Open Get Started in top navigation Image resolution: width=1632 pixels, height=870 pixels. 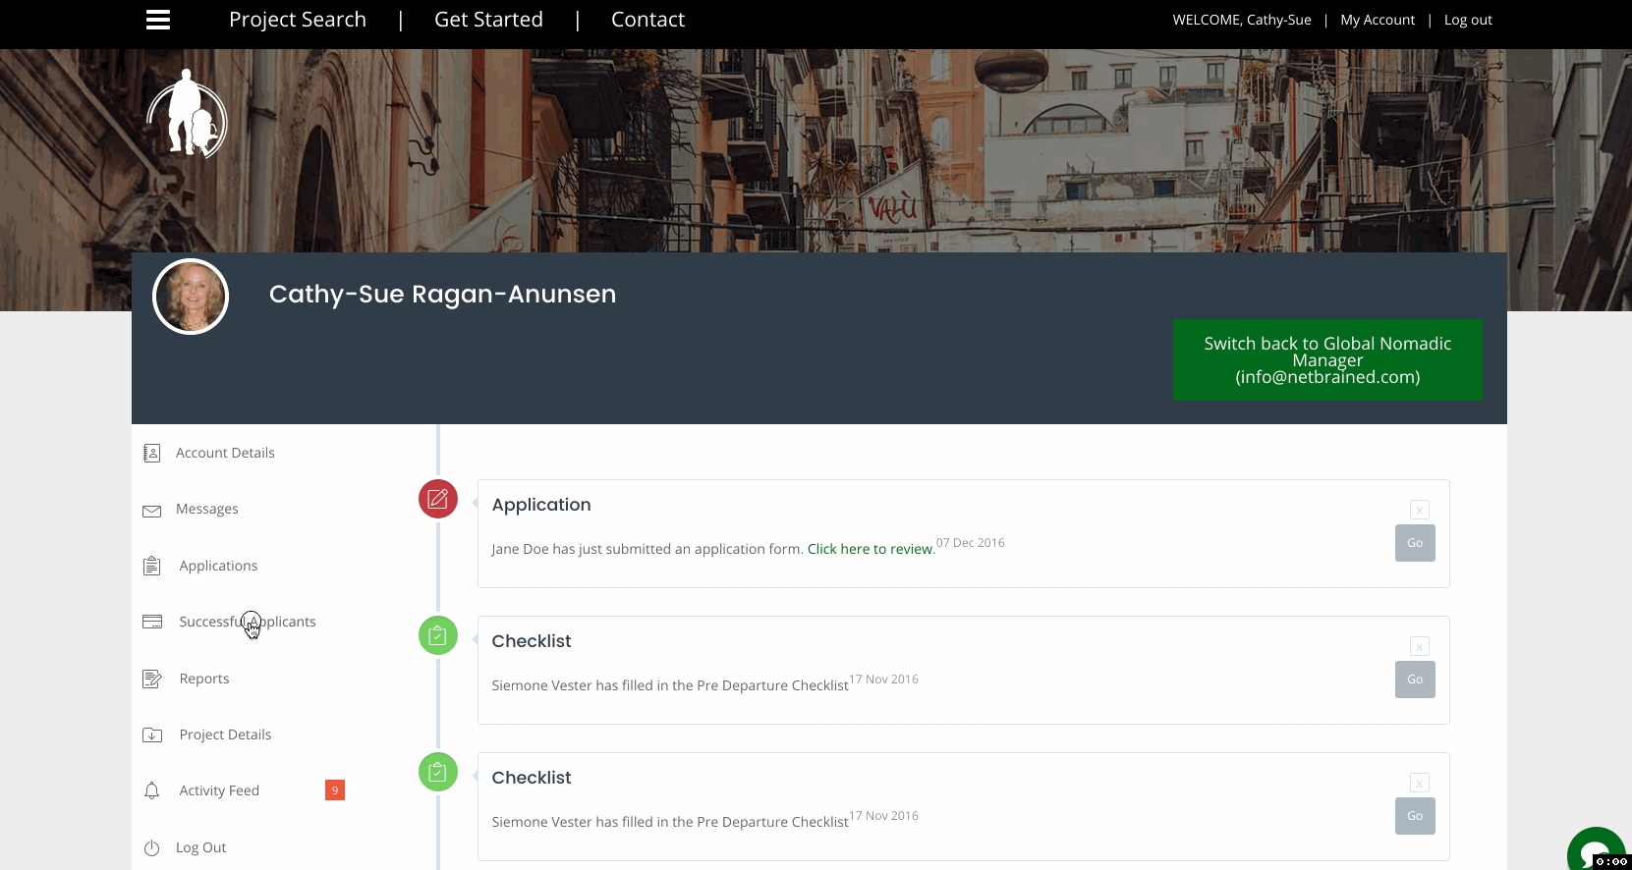coord(488,20)
